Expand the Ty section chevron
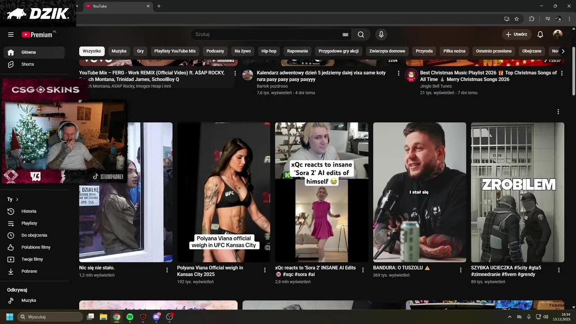 coord(17,199)
